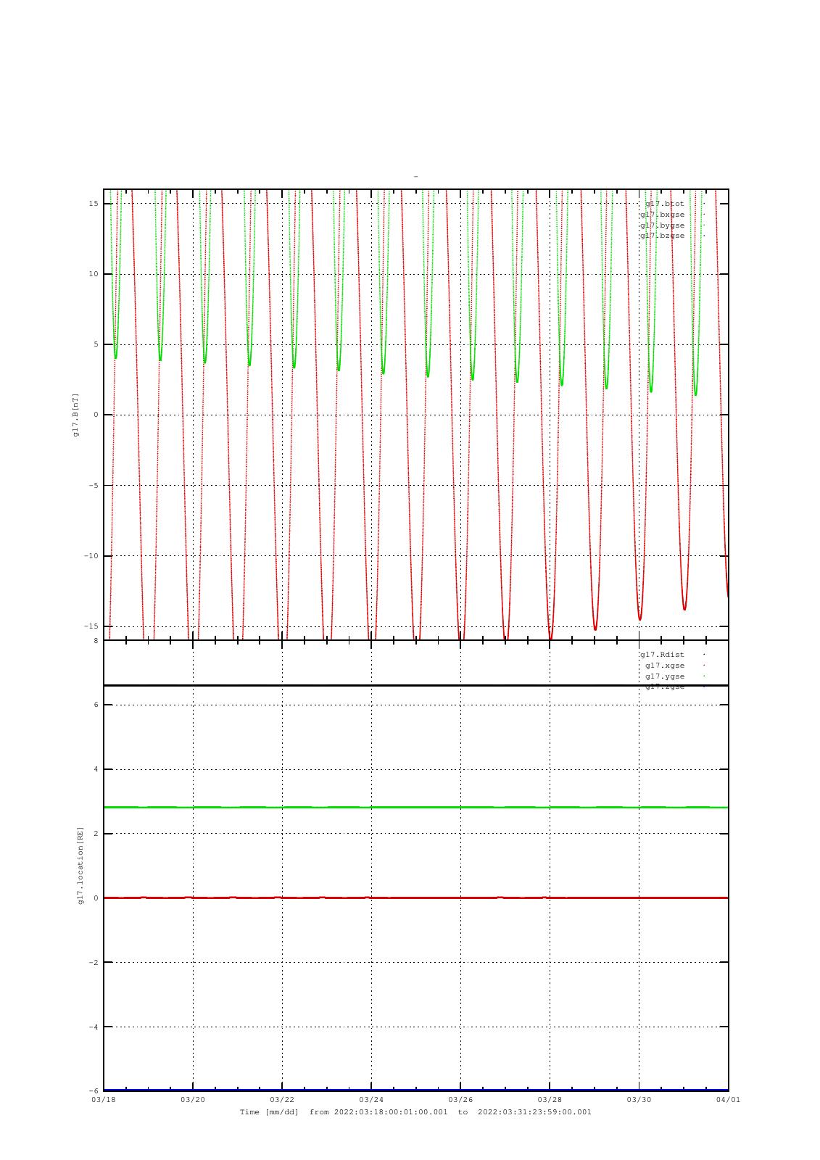
Task: Click the g17.btot legend label
Action: 665,204
